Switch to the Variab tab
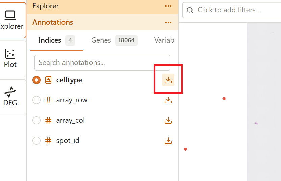The image size is (281, 181). pos(164,40)
